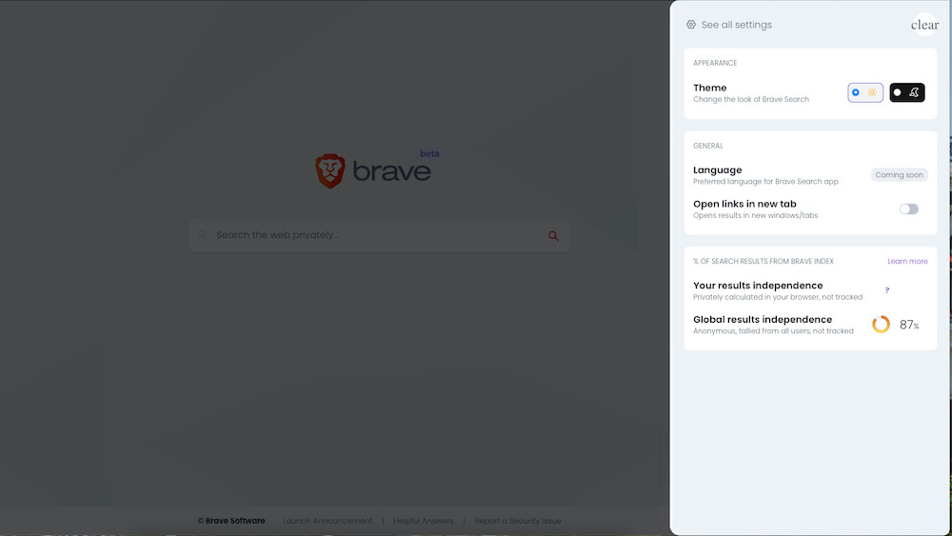Click the Brave Software copyright text
952x536 pixels.
pos(231,521)
